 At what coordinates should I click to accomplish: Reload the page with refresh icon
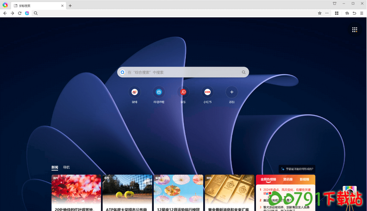[20, 13]
